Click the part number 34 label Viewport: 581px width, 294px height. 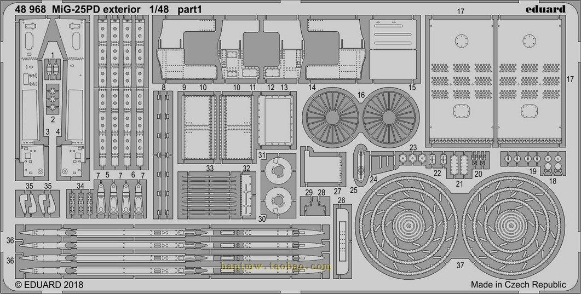tap(80, 185)
